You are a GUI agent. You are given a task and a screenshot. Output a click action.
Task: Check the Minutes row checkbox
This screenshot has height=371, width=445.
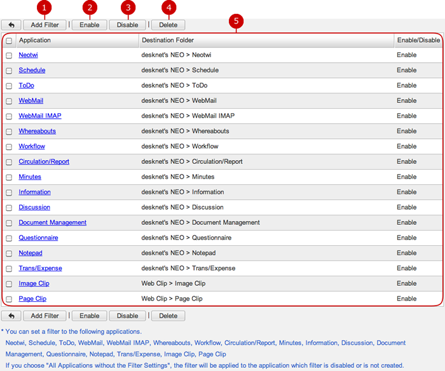pos(9,177)
